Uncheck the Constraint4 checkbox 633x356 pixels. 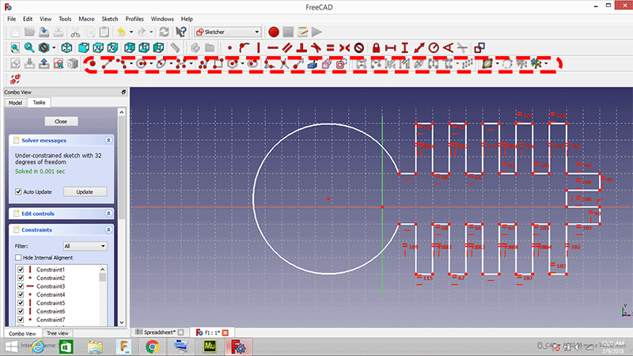tap(21, 294)
